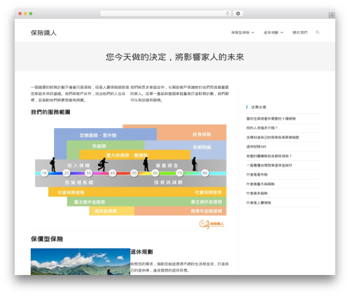Image resolution: width=350 pixels, height=296 pixels.
Task: Open the 退休規劃 navigation item
Action: coord(271,33)
